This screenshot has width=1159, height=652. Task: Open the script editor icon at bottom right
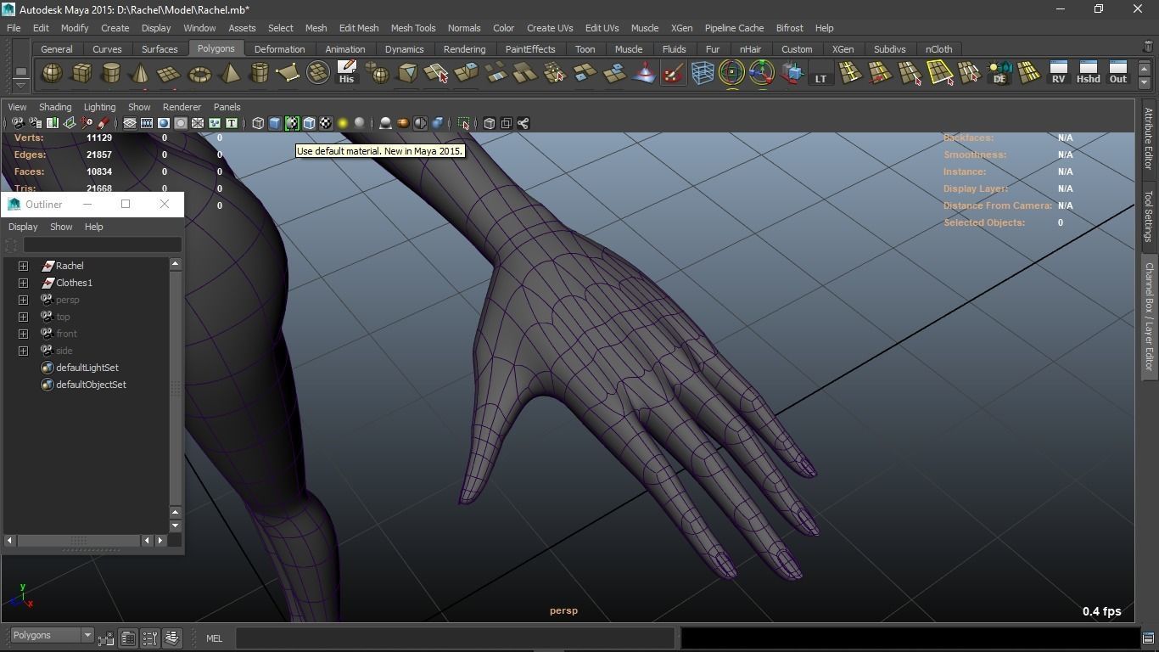pyautogui.click(x=1148, y=638)
